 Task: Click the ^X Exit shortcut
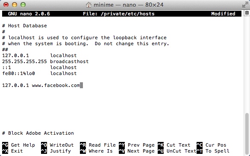coord(12,151)
